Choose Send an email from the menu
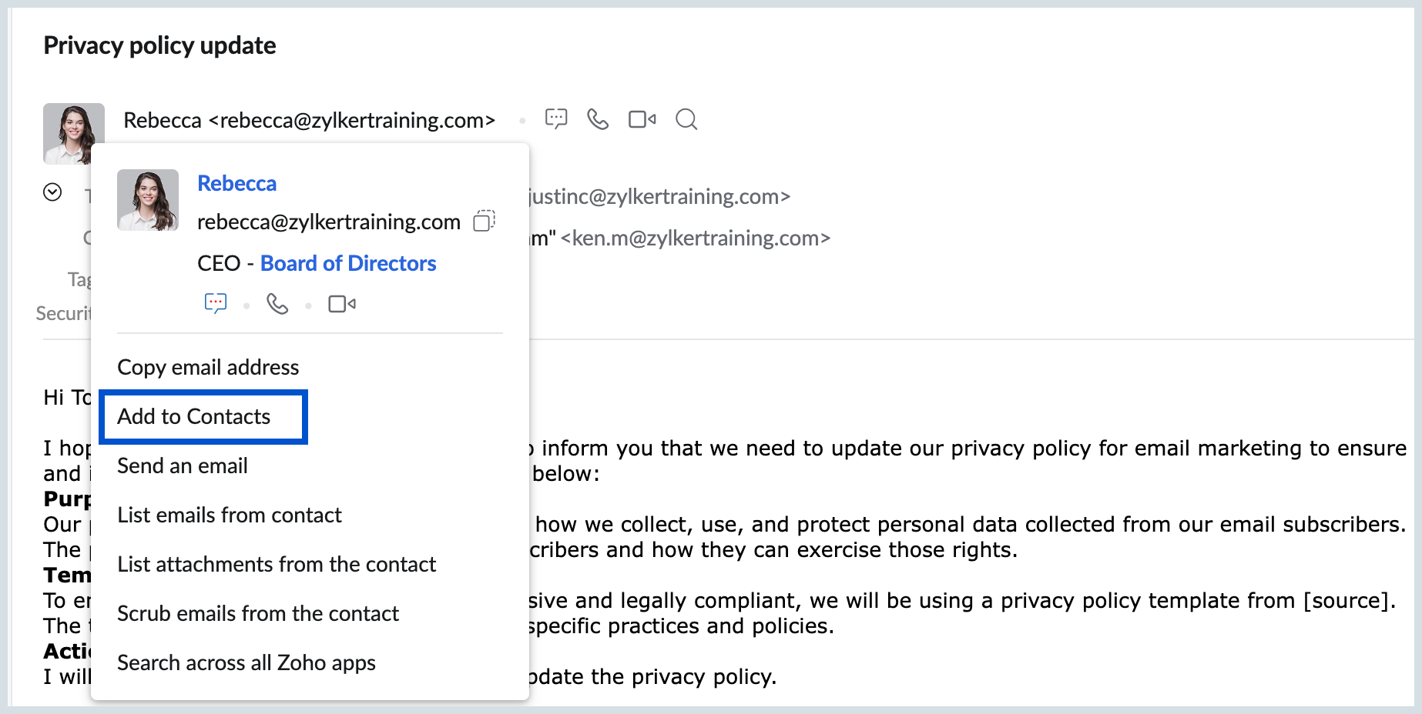 pos(182,465)
